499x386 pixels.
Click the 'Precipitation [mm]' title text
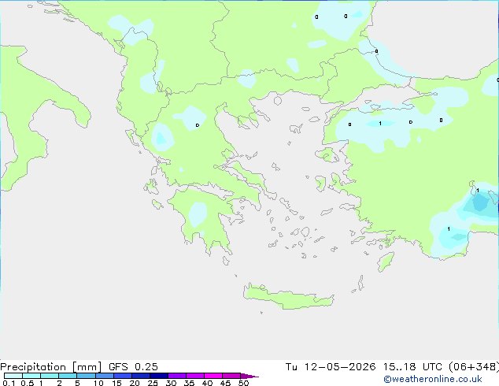click(x=50, y=367)
